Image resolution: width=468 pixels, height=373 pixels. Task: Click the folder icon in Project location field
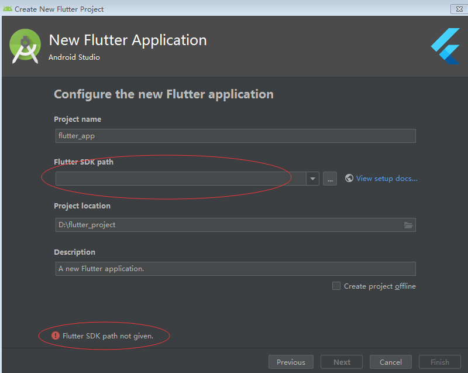coord(408,224)
